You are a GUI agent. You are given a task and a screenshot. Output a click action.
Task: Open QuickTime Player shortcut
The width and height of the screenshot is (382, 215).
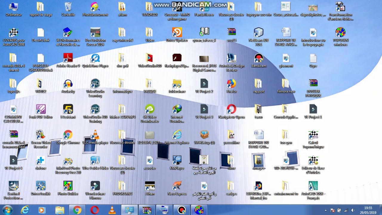95,60
